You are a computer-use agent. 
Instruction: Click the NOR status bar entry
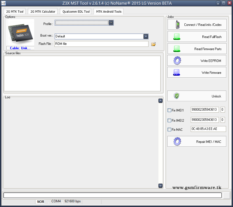[41, 202]
